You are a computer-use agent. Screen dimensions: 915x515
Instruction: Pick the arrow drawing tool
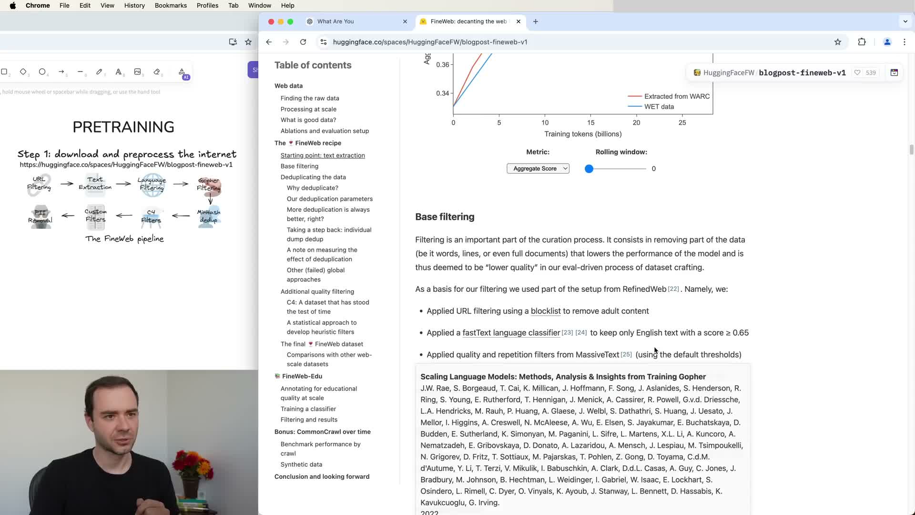[61, 72]
